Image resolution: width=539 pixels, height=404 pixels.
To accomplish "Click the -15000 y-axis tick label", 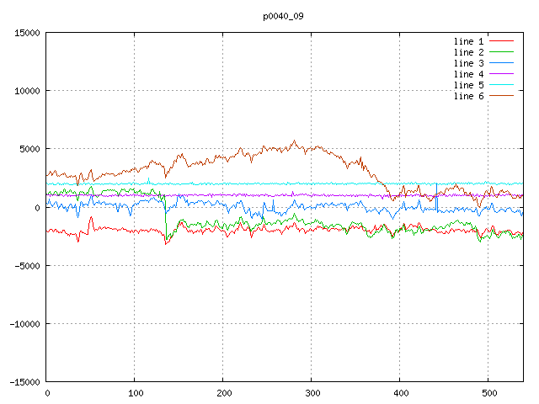I will [x=24, y=382].
